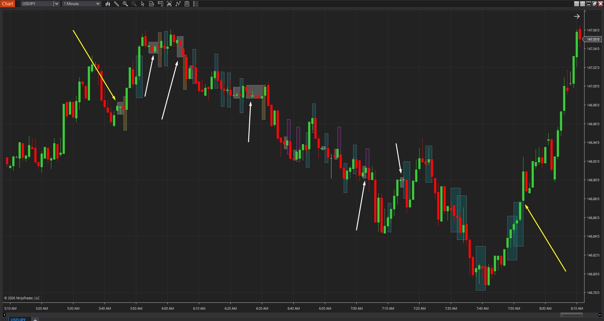Open the Indicators icon
The height and width of the screenshot is (321, 604).
pyautogui.click(x=169, y=4)
